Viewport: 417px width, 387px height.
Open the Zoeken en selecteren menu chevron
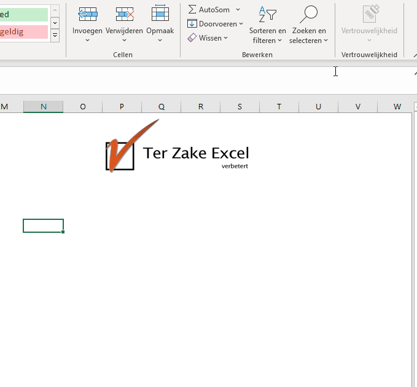(x=325, y=41)
